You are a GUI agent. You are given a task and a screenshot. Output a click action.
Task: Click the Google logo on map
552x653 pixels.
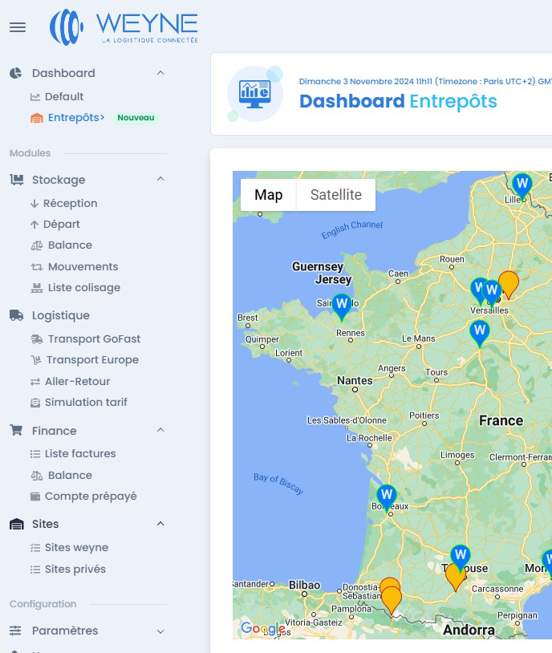(263, 628)
